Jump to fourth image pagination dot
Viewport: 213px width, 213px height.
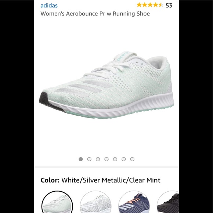(x=106, y=159)
